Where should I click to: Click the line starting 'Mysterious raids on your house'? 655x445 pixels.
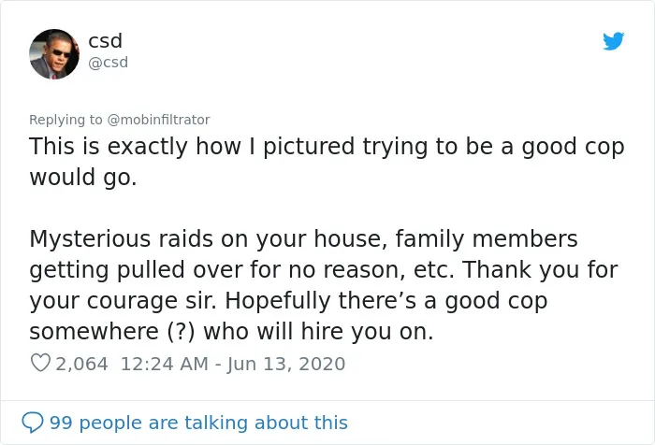[x=304, y=239]
